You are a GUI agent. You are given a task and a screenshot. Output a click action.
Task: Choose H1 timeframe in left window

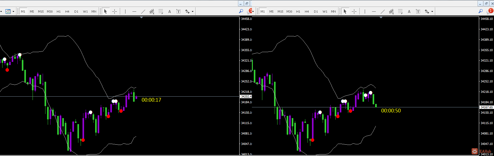click(x=58, y=11)
